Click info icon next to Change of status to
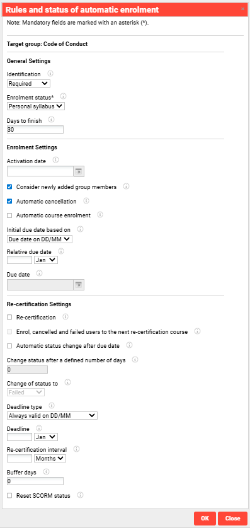The width and height of the screenshot is (250, 528). 67,382
